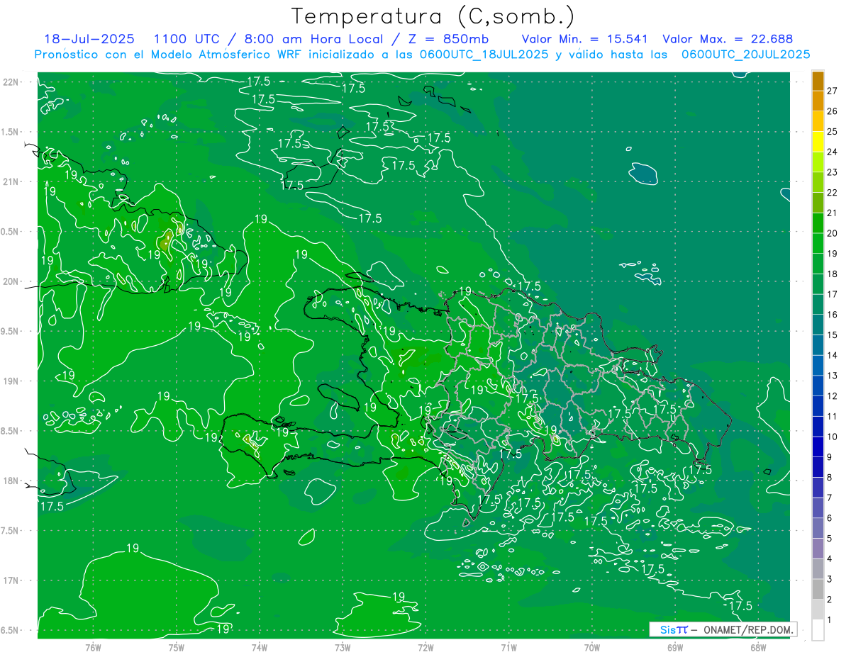This screenshot has width=851, height=657.
Task: Click the '0600UTC_18JUL2025' initialization time
Action: click(484, 55)
